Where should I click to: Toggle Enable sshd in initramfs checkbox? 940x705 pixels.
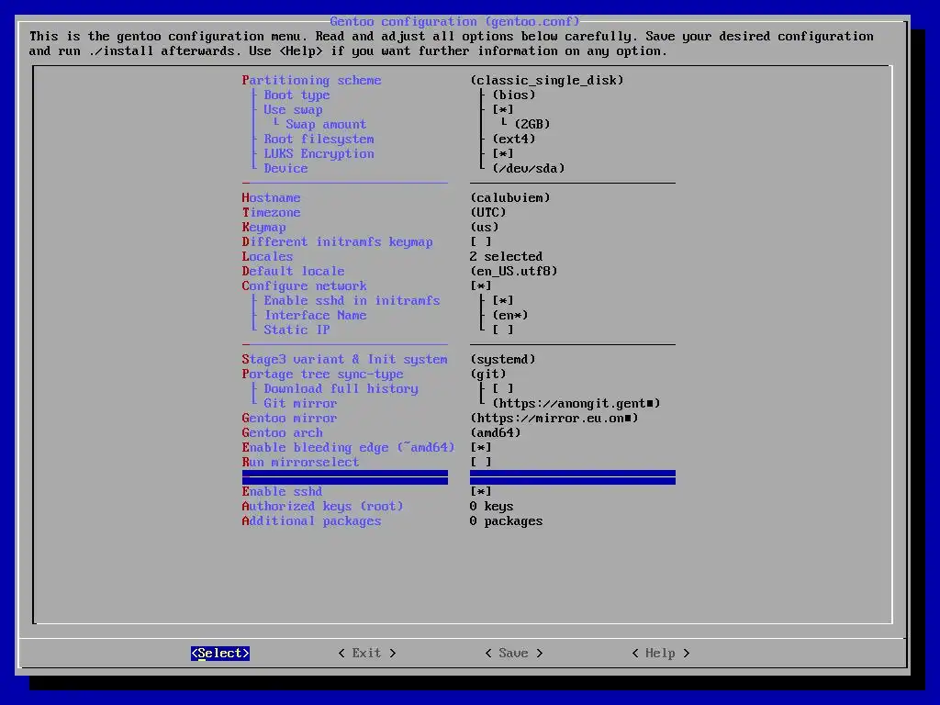pyautogui.click(x=503, y=300)
